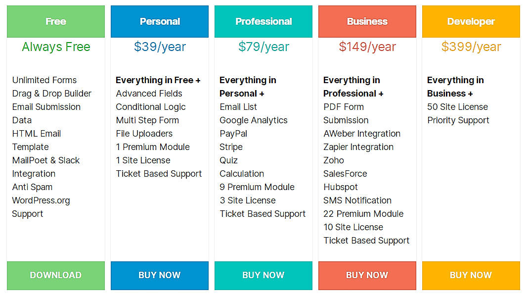This screenshot has height=296, width=527.
Task: Click the $399/year price label
Action: (471, 47)
